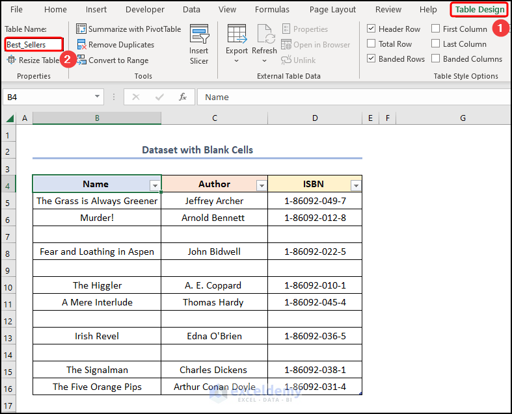Click the Remove Duplicates icon

[81, 45]
